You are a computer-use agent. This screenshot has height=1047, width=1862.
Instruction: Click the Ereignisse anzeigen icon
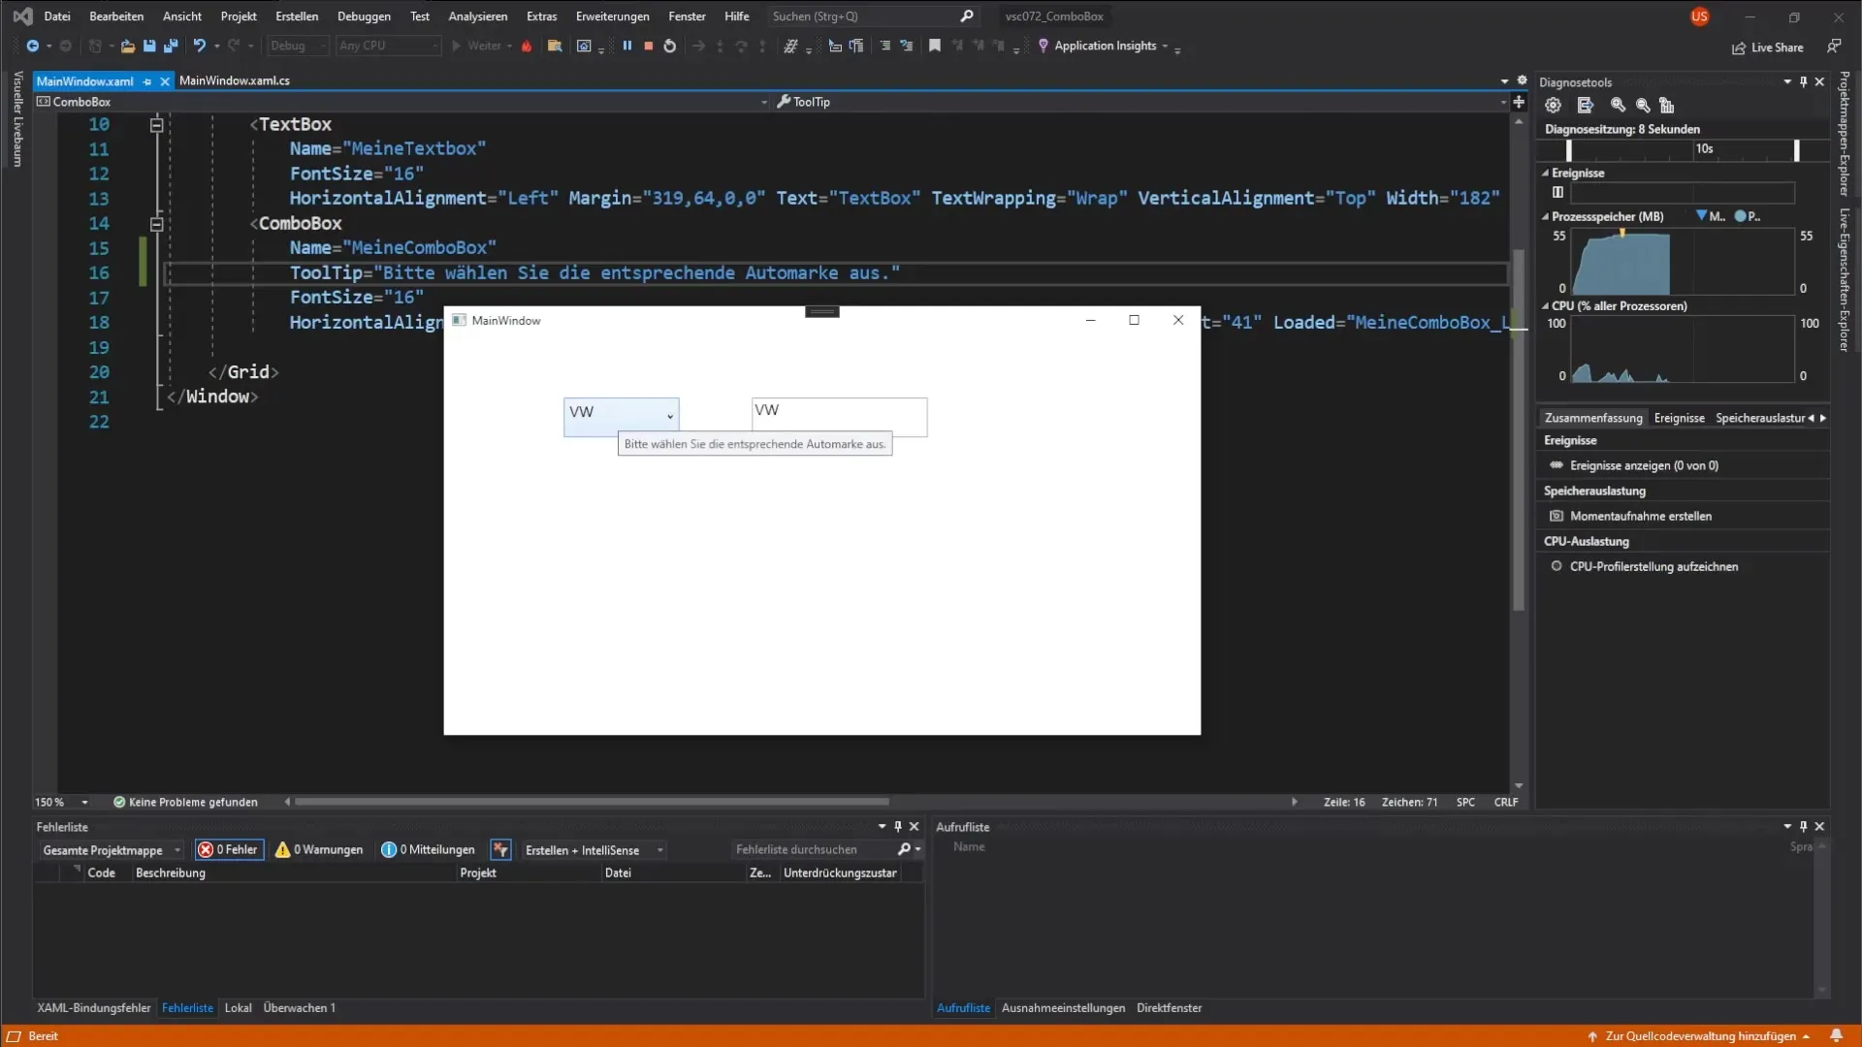[1556, 465]
